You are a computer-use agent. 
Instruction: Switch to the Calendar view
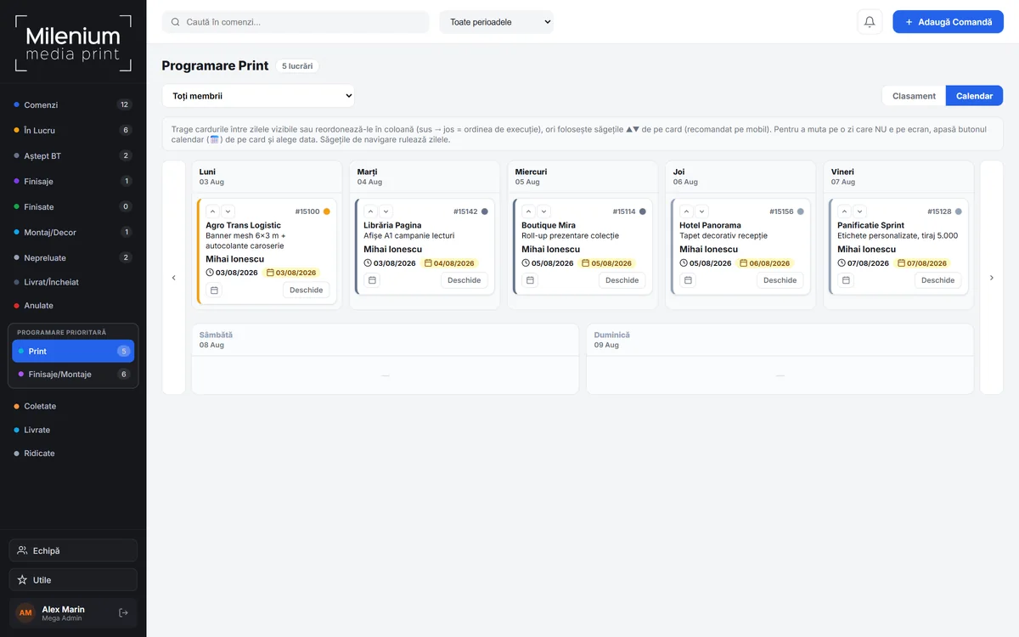(974, 96)
